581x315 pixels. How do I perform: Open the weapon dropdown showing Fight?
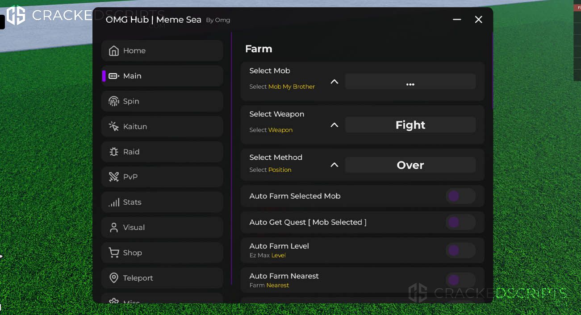(410, 125)
